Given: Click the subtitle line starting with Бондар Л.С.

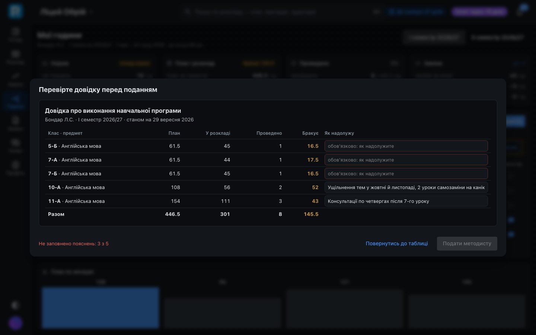Looking at the screenshot, I should coord(119,119).
